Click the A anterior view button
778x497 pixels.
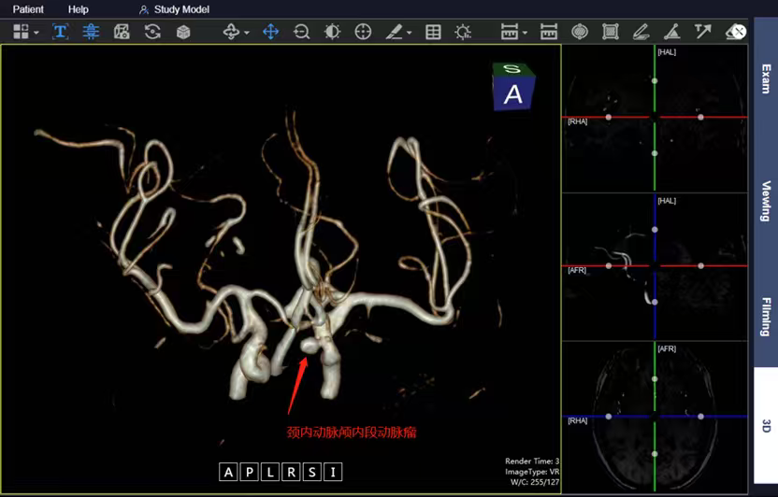(228, 472)
